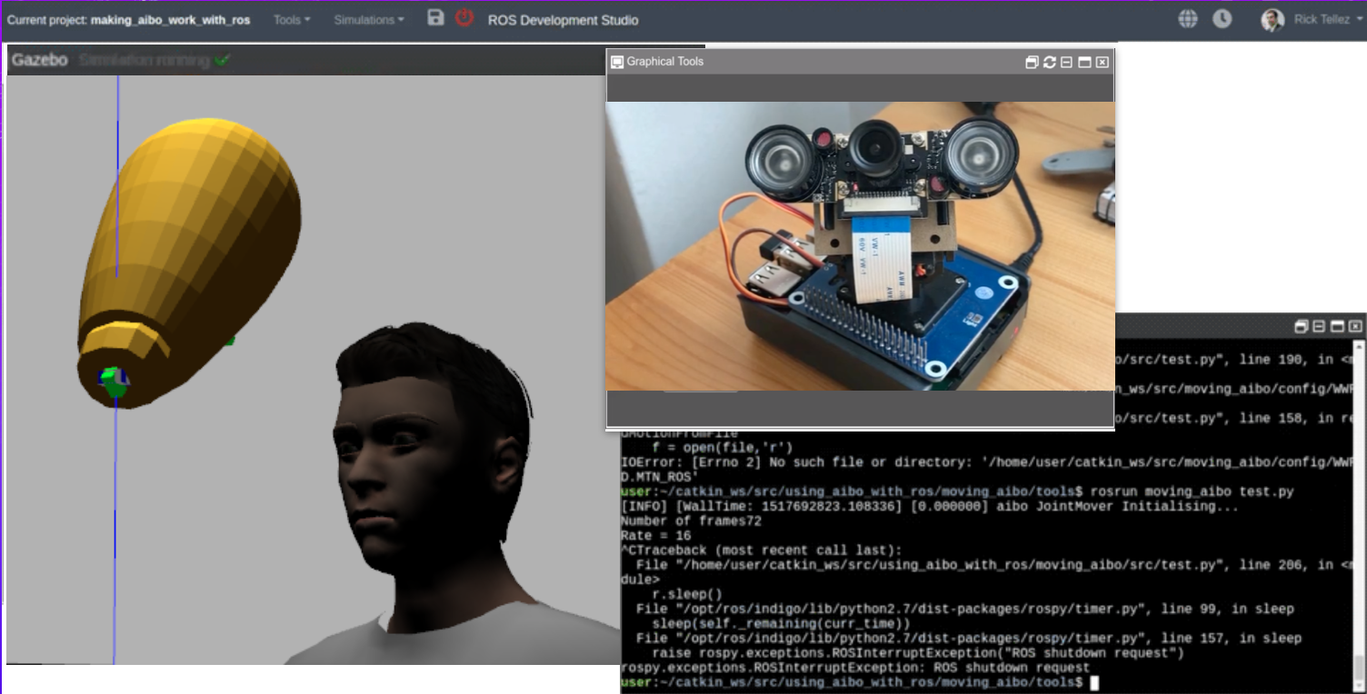The image size is (1367, 694).
Task: Minimize the Graphical Tools window
Action: (x=1067, y=62)
